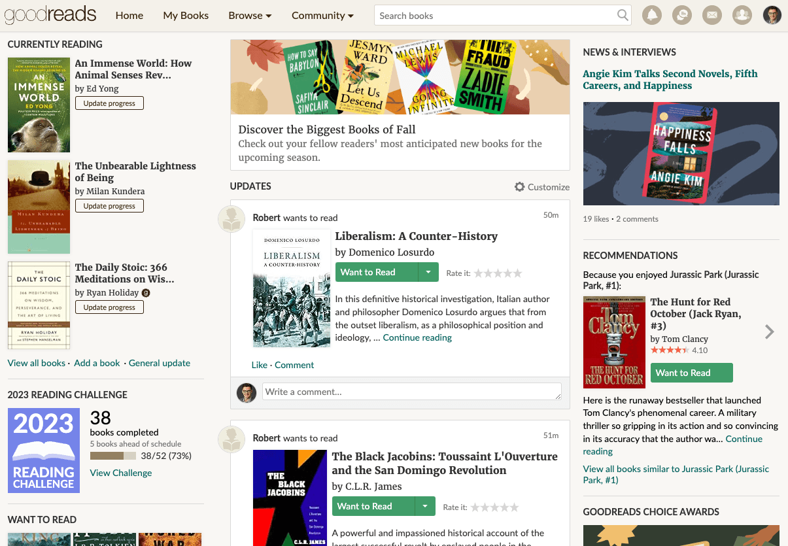The height and width of the screenshot is (546, 788).
Task: Click the Add a book link
Action: tap(97, 363)
